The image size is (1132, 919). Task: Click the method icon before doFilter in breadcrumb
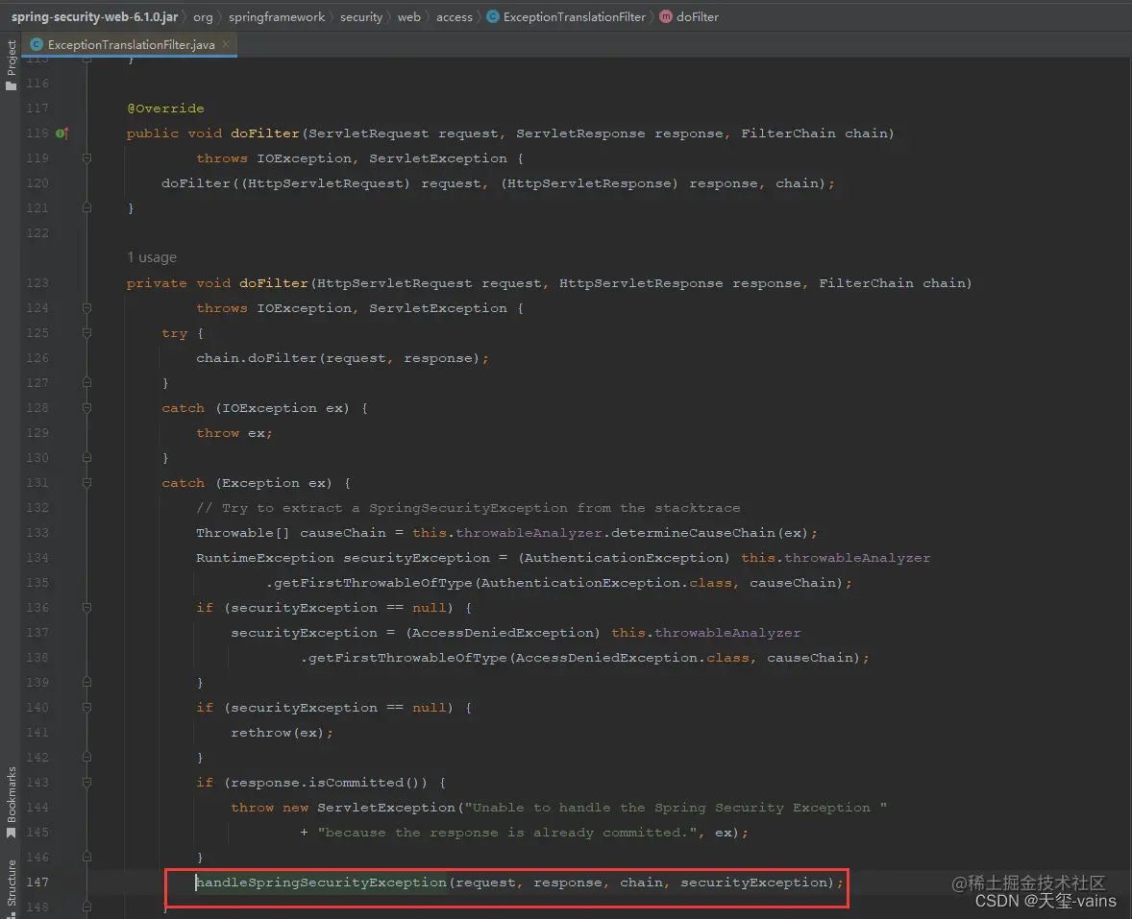click(x=666, y=16)
